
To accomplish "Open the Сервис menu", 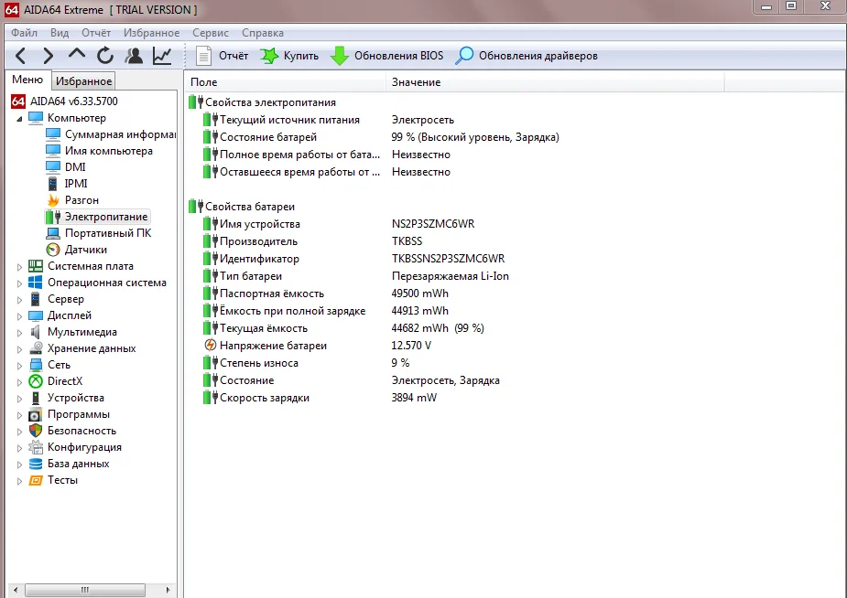I will point(211,33).
